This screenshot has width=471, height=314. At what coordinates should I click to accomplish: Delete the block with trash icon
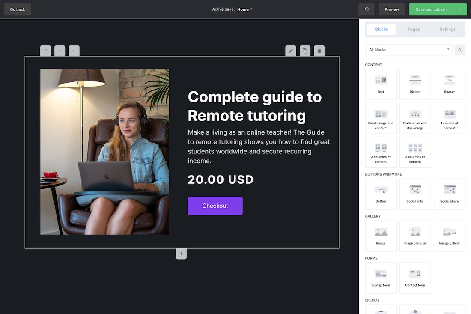pyautogui.click(x=319, y=51)
